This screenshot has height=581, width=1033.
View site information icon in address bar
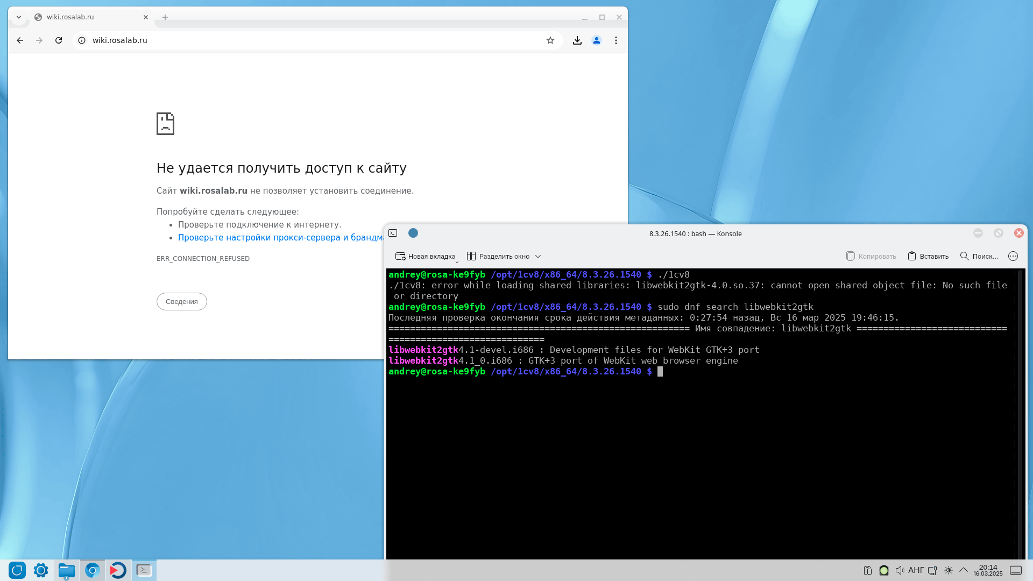[x=82, y=40]
